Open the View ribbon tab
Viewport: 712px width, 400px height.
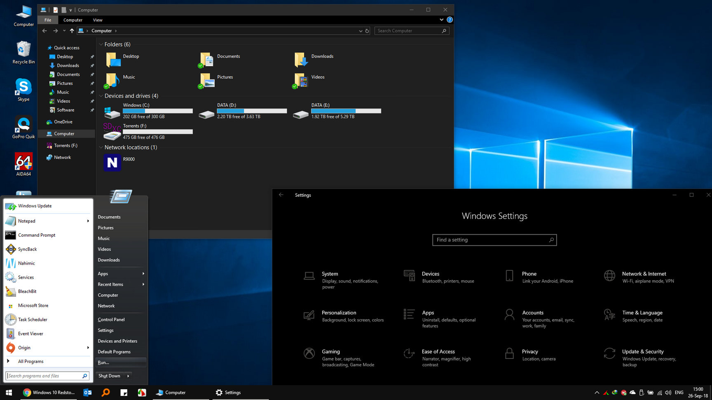[98, 20]
